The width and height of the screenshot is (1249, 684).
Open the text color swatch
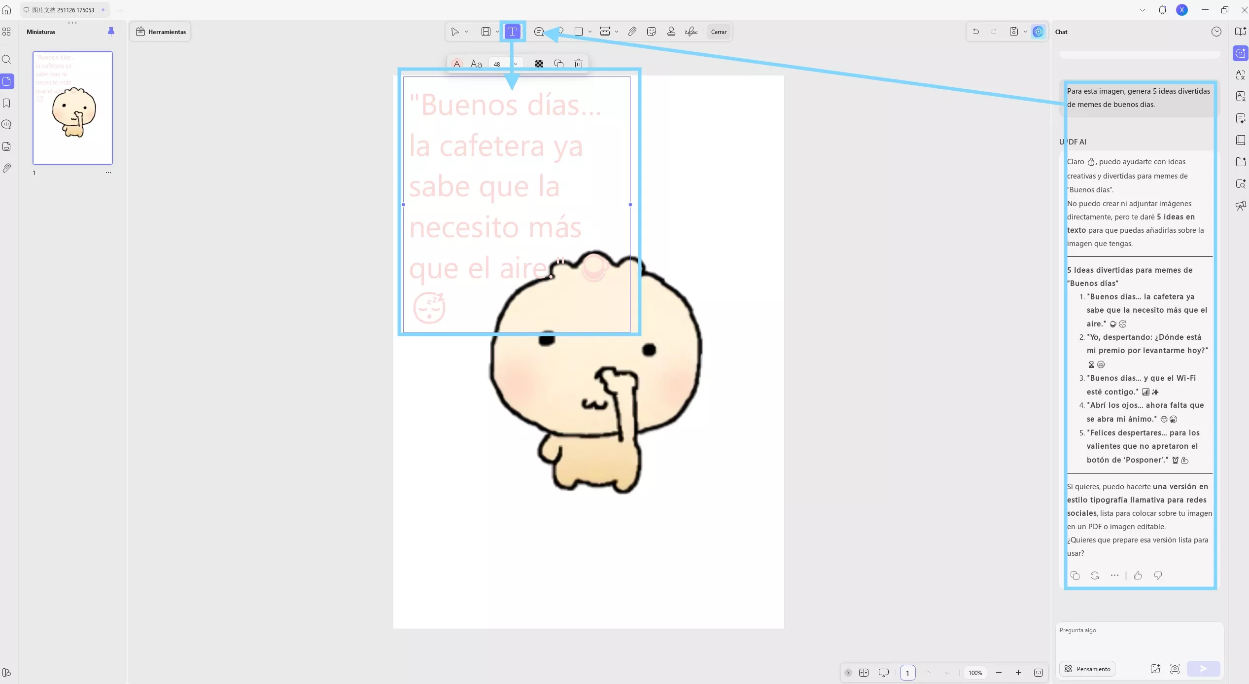(457, 64)
